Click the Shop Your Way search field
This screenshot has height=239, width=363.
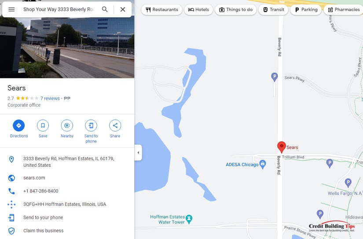click(x=59, y=10)
